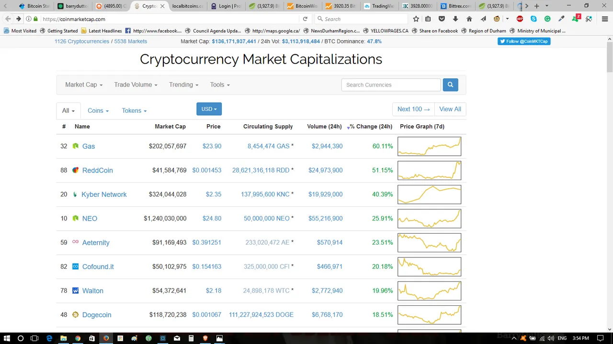Image resolution: width=613 pixels, height=344 pixels.
Task: Close the current Cryptocurrency tab
Action: [x=162, y=6]
